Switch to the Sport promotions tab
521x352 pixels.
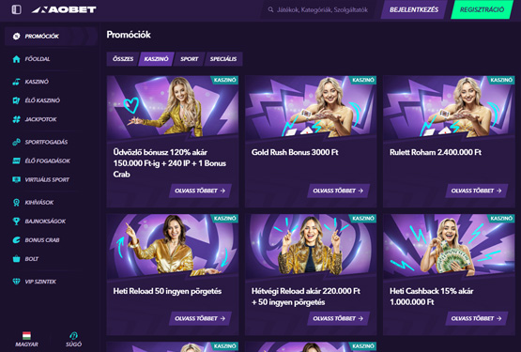click(189, 59)
